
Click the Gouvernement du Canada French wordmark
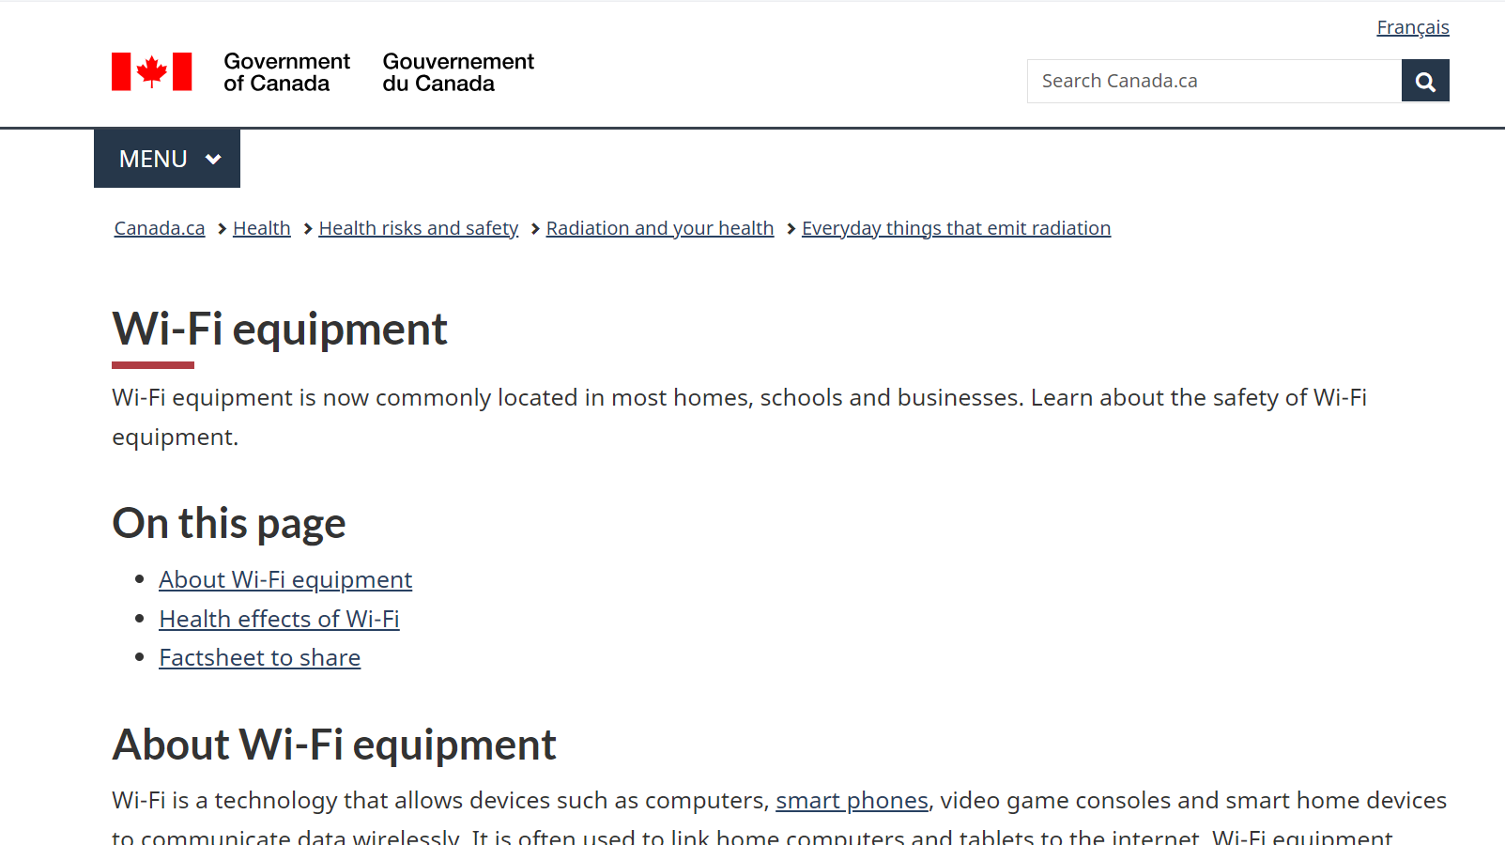coord(457,72)
